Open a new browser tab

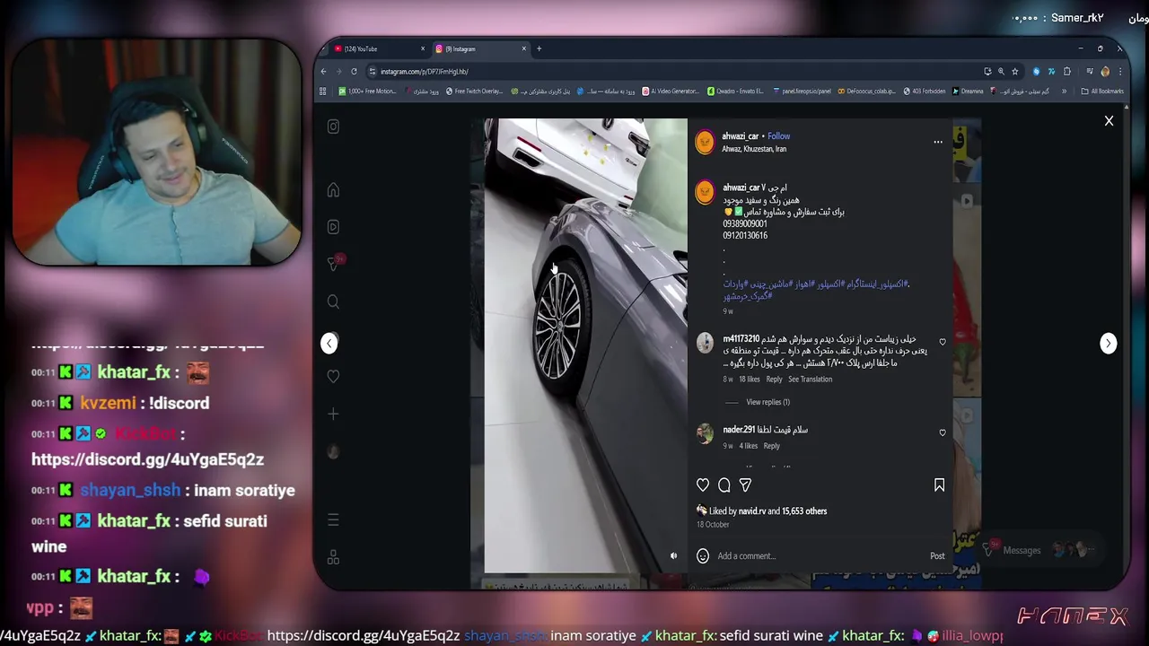tap(539, 48)
